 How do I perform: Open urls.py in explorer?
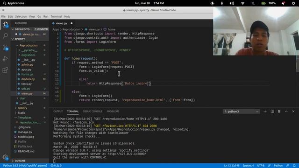29,89
